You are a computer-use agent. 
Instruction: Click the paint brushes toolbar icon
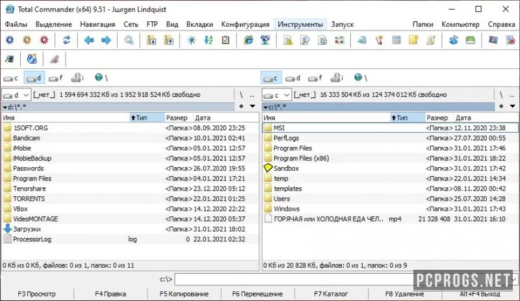[379, 40]
